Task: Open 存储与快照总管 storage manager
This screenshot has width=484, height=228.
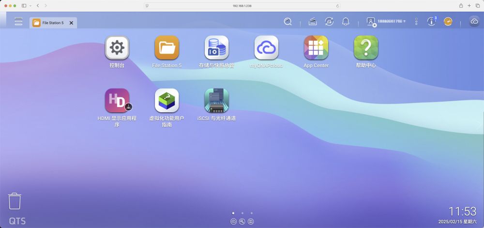Action: pos(217,47)
